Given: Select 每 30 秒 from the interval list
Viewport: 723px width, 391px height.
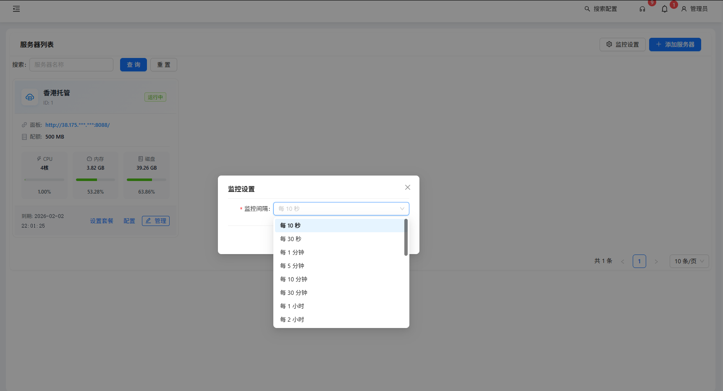Looking at the screenshot, I should click(x=291, y=239).
